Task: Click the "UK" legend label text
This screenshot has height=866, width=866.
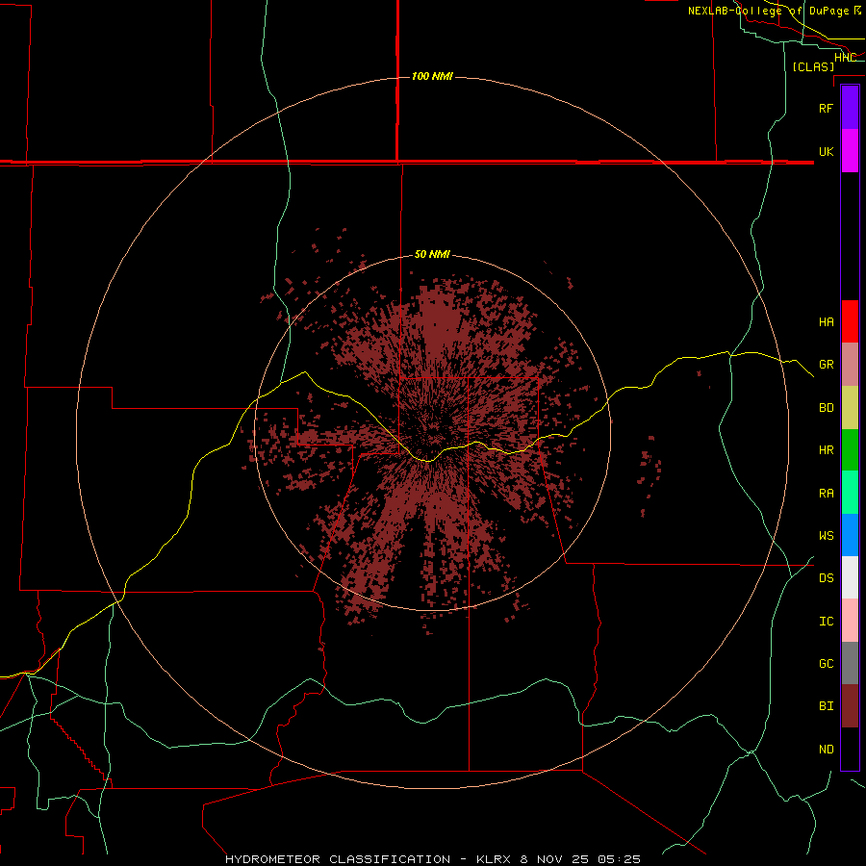Action: 826,151
